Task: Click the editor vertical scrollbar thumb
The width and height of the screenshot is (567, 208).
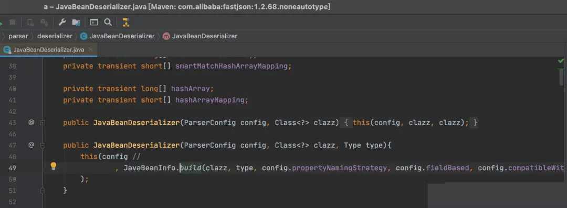Action: pyautogui.click(x=561, y=77)
